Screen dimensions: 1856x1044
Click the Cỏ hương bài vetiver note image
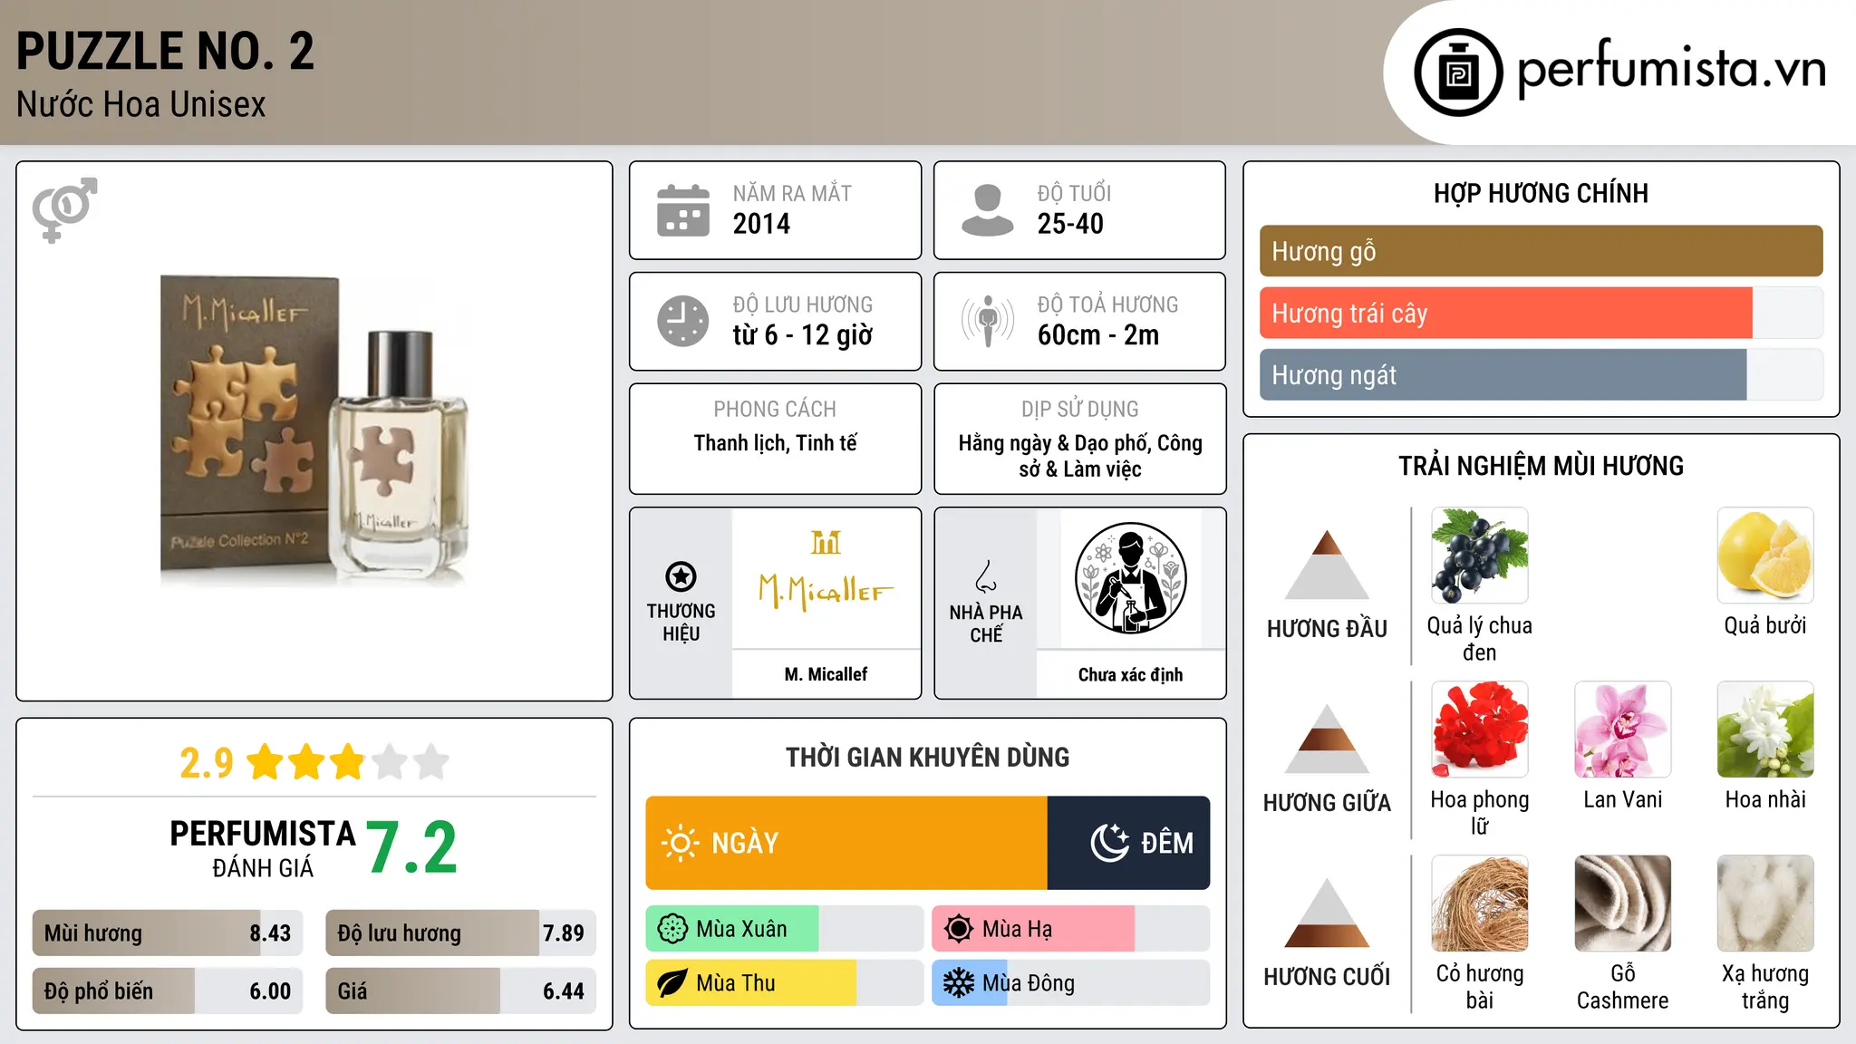click(x=1479, y=904)
